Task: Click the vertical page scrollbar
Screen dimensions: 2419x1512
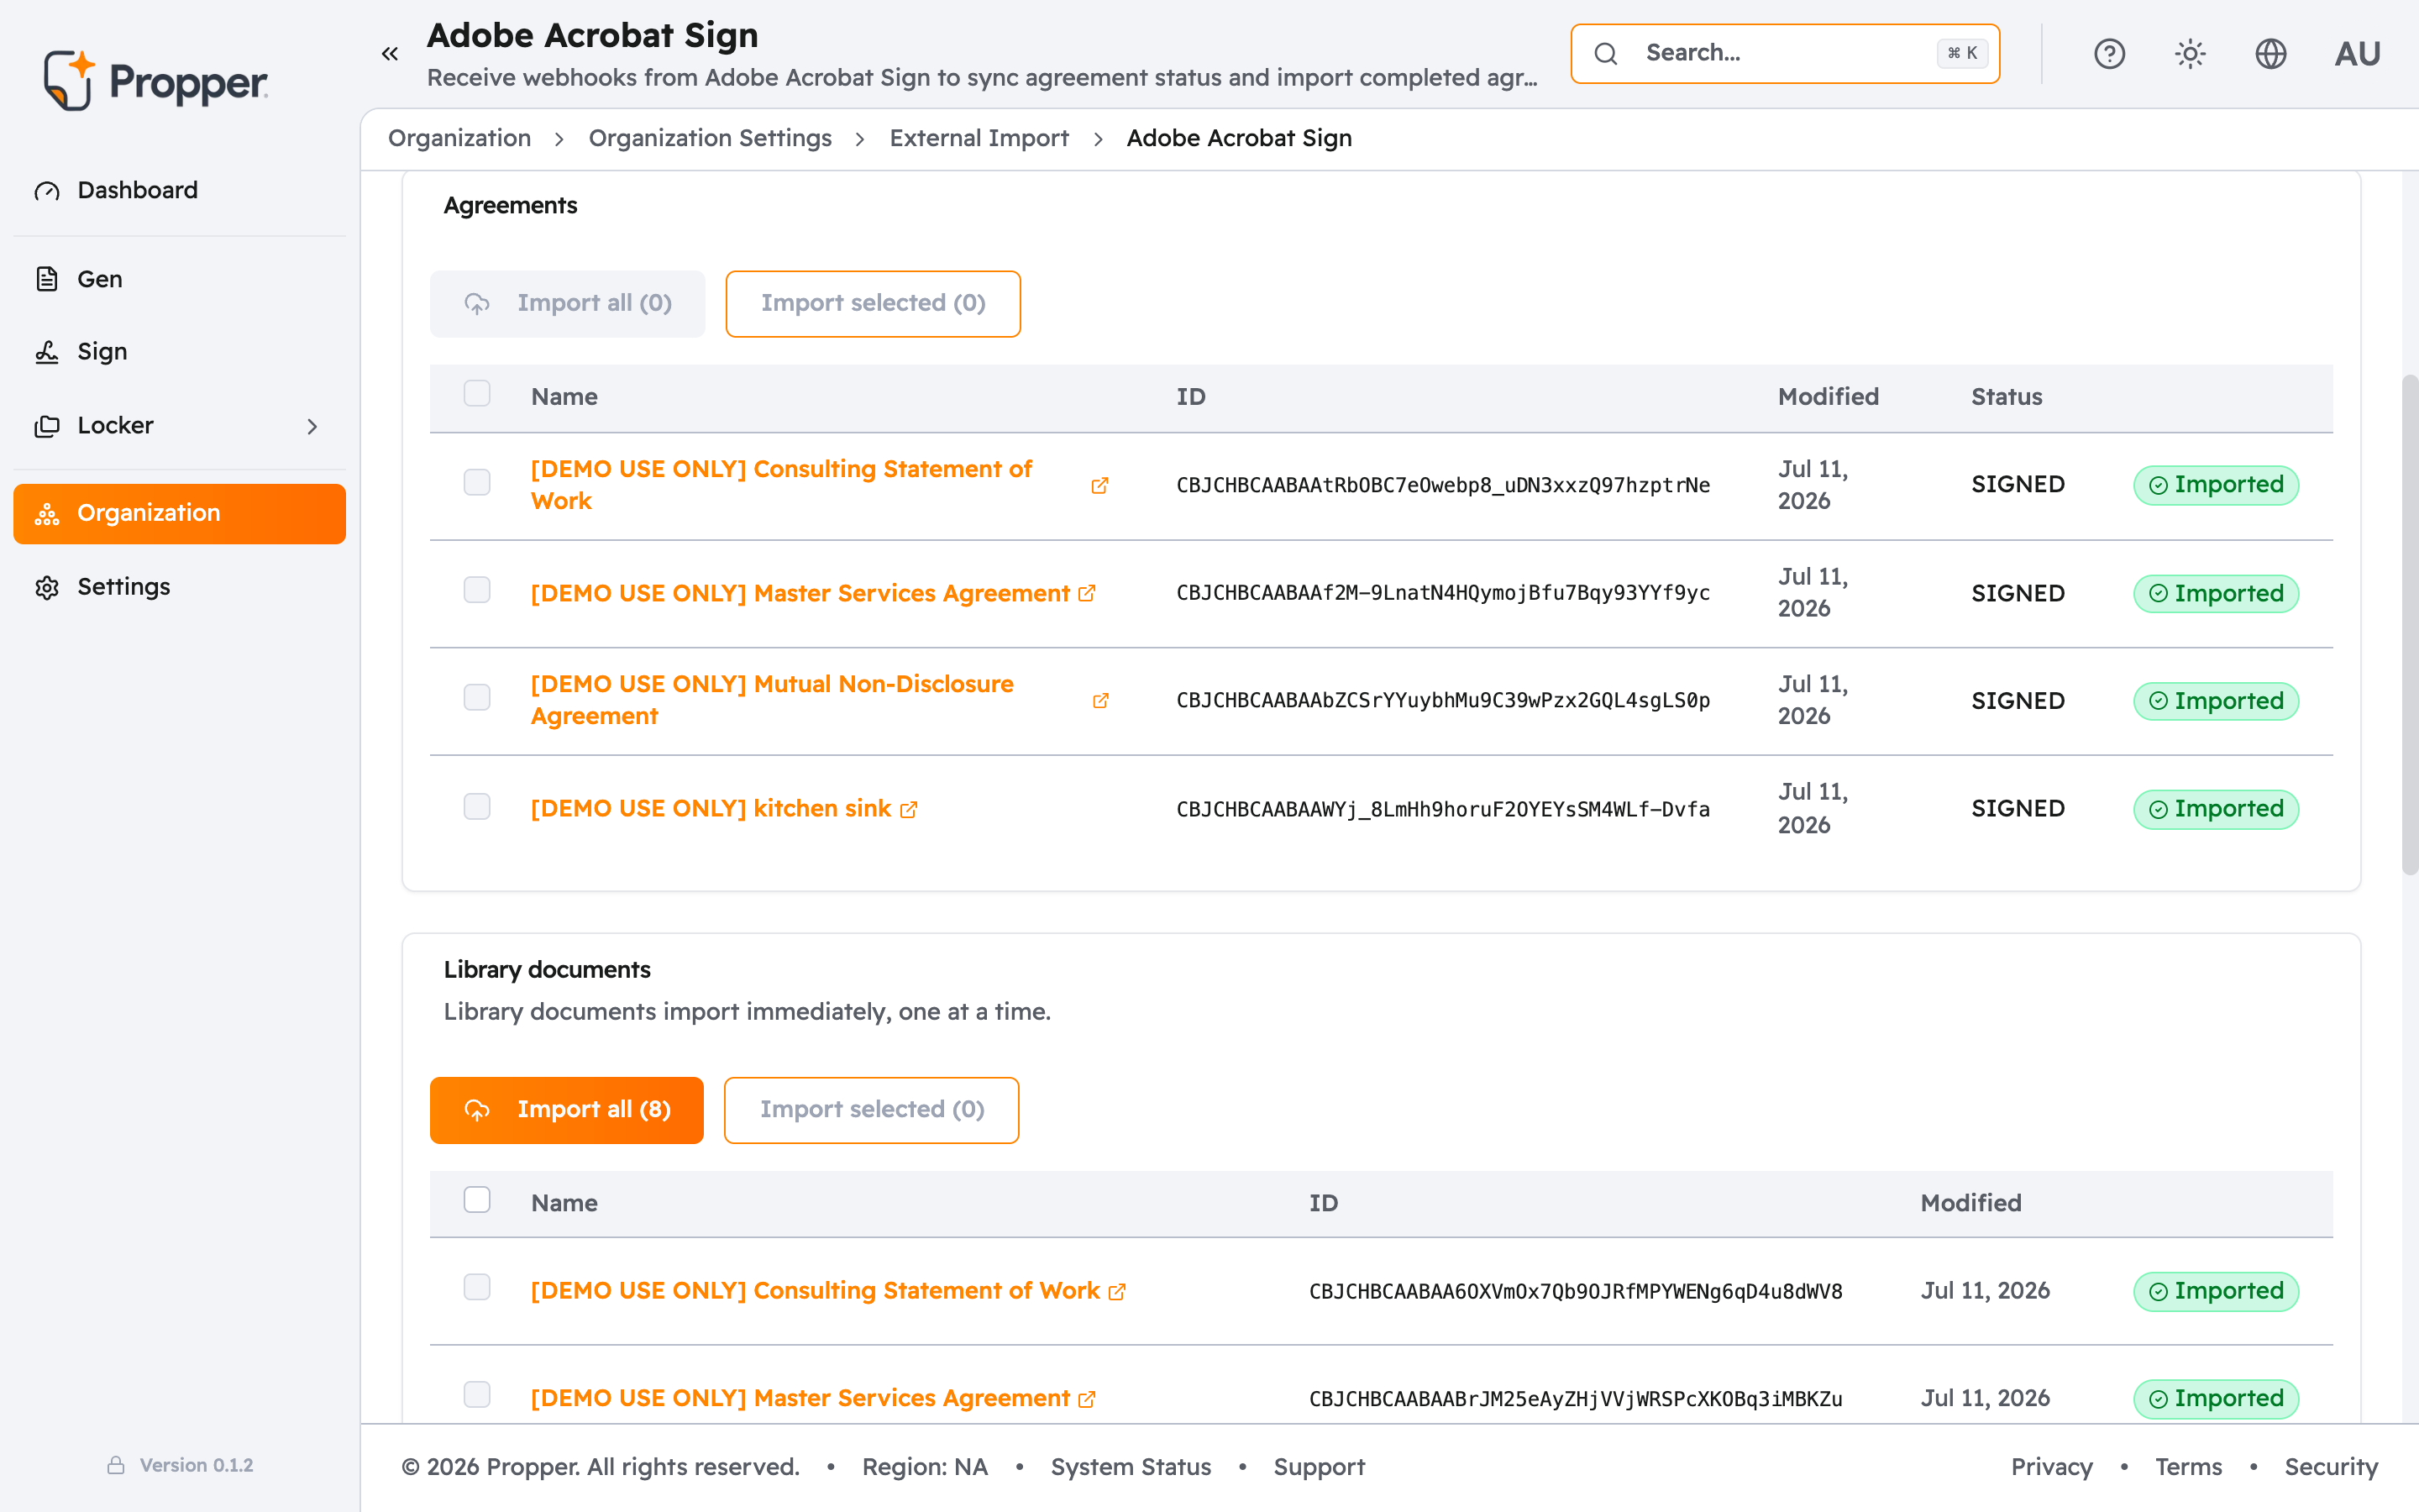Action: click(2409, 625)
